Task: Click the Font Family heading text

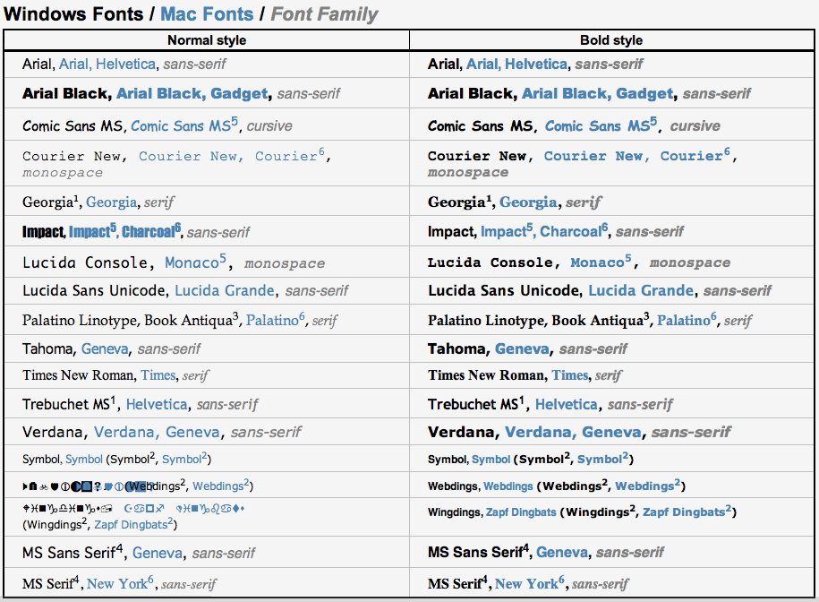Action: [x=324, y=14]
